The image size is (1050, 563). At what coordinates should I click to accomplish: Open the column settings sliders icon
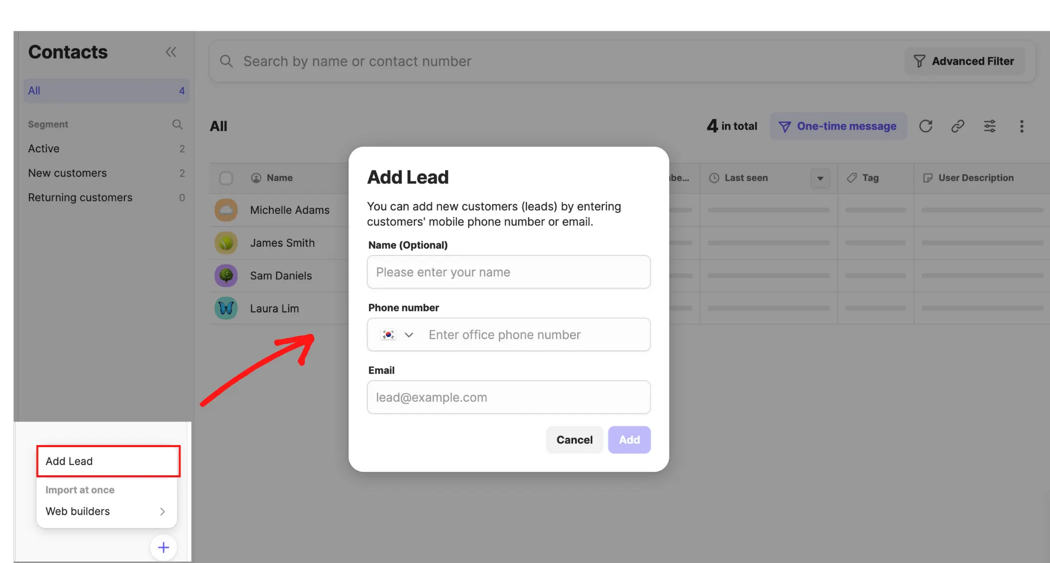tap(990, 126)
